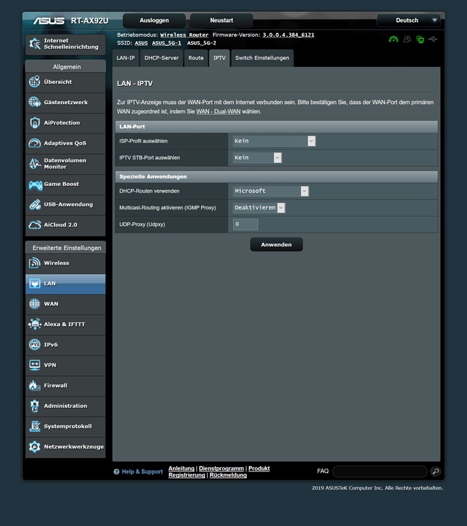467x526 pixels.
Task: Click the IPv6 icon
Action: (35, 345)
